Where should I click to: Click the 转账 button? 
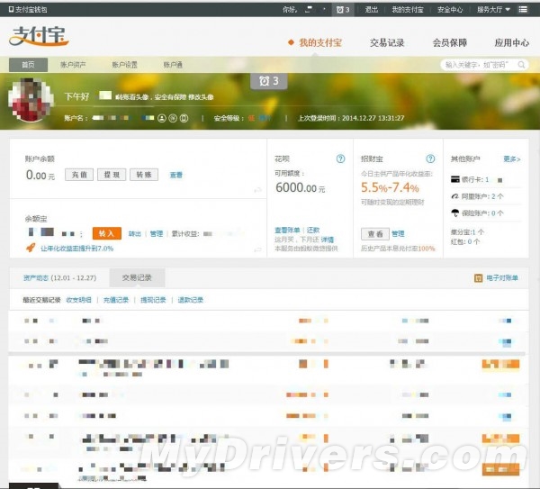144,175
